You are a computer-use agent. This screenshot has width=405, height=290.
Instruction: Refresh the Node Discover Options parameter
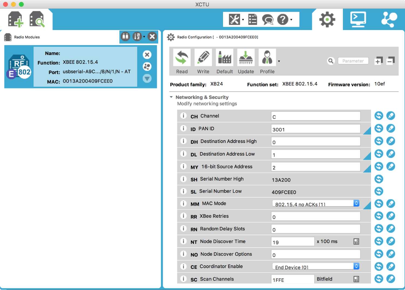point(379,254)
